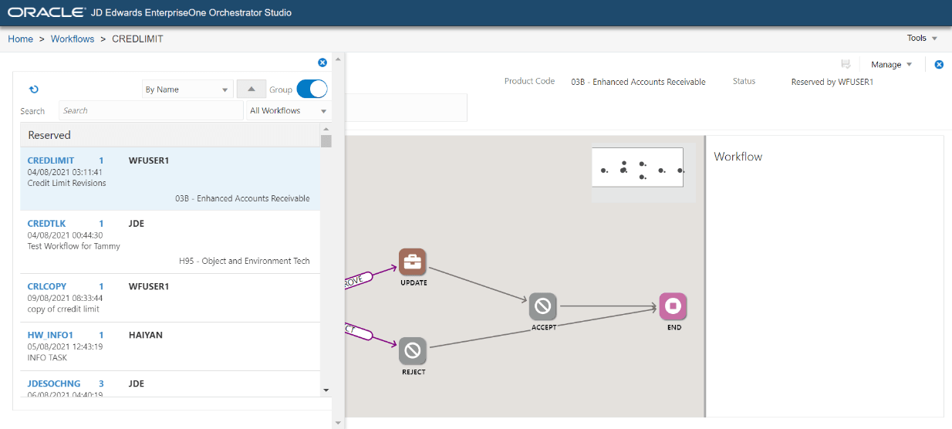Click the save icon beside Manage
952x429 pixels.
point(846,65)
